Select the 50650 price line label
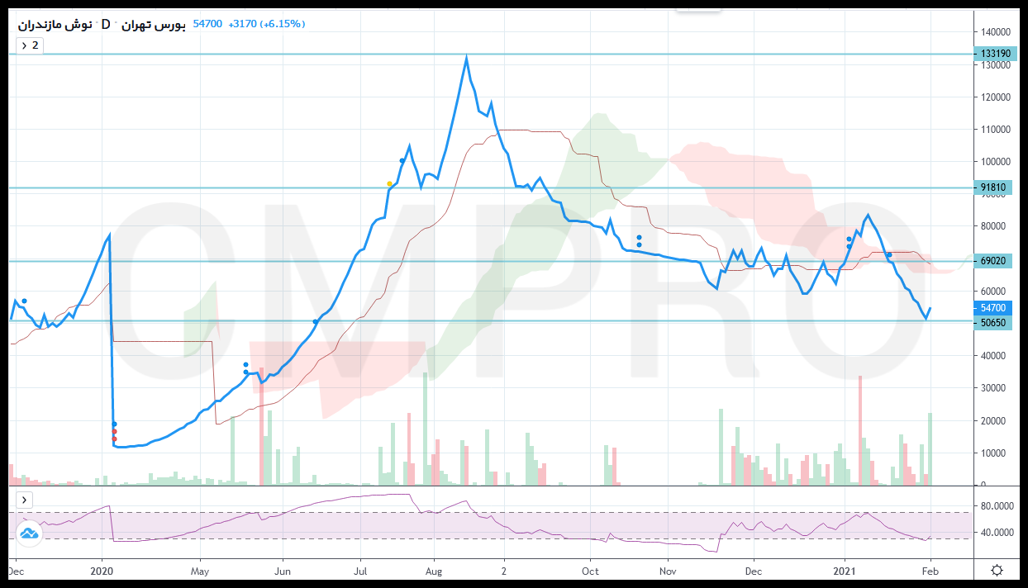1028x588 pixels. 993,322
